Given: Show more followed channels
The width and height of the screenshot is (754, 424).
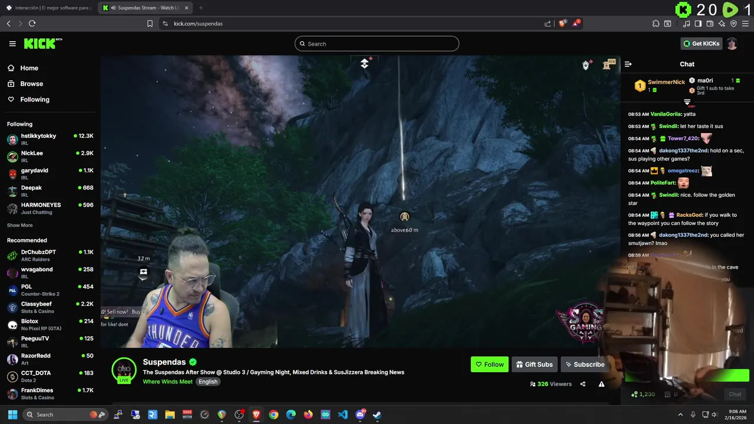Looking at the screenshot, I should coord(20,226).
